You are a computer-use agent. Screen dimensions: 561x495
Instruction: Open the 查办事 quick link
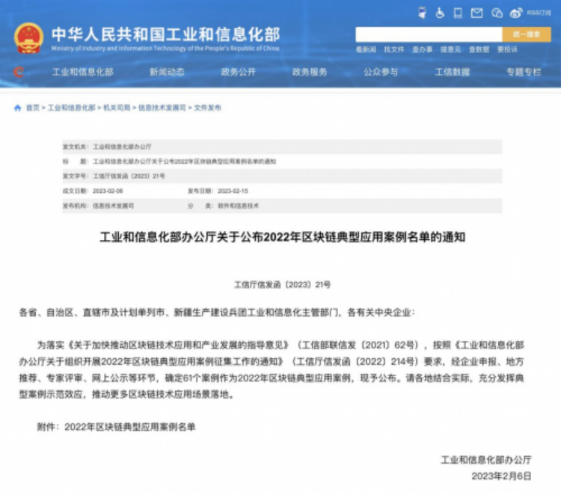pos(422,49)
